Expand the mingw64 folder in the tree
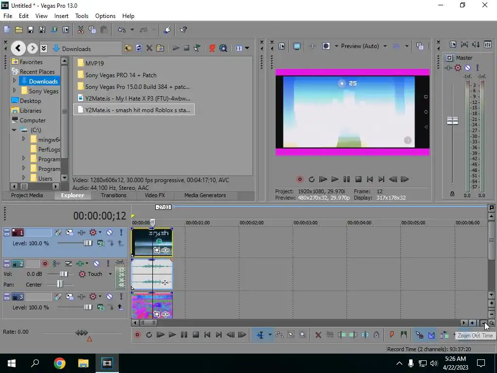497x373 pixels. point(24,139)
